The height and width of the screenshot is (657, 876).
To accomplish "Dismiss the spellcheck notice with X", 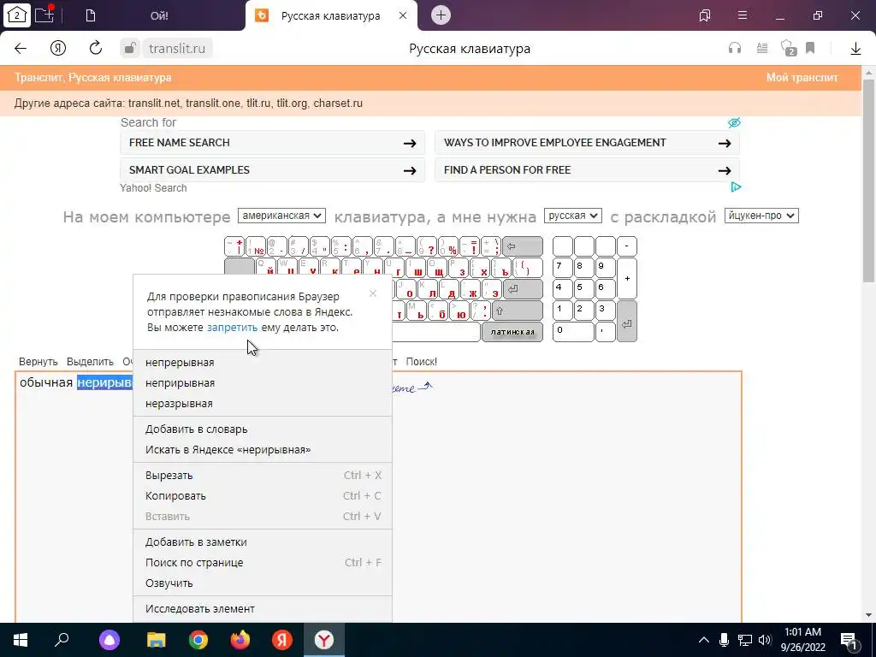I will tap(373, 293).
